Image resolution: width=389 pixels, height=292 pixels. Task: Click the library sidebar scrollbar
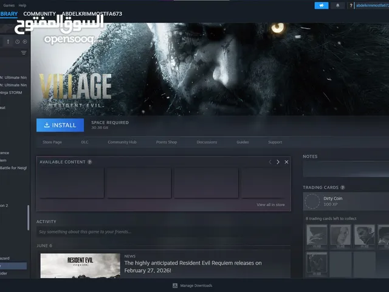click(x=29, y=218)
